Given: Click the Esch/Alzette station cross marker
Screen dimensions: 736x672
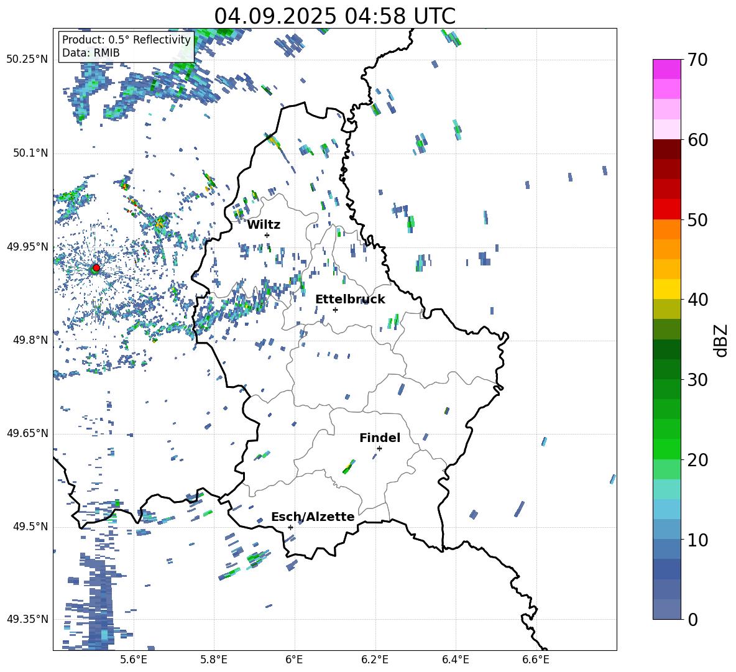Looking at the screenshot, I should tap(290, 527).
